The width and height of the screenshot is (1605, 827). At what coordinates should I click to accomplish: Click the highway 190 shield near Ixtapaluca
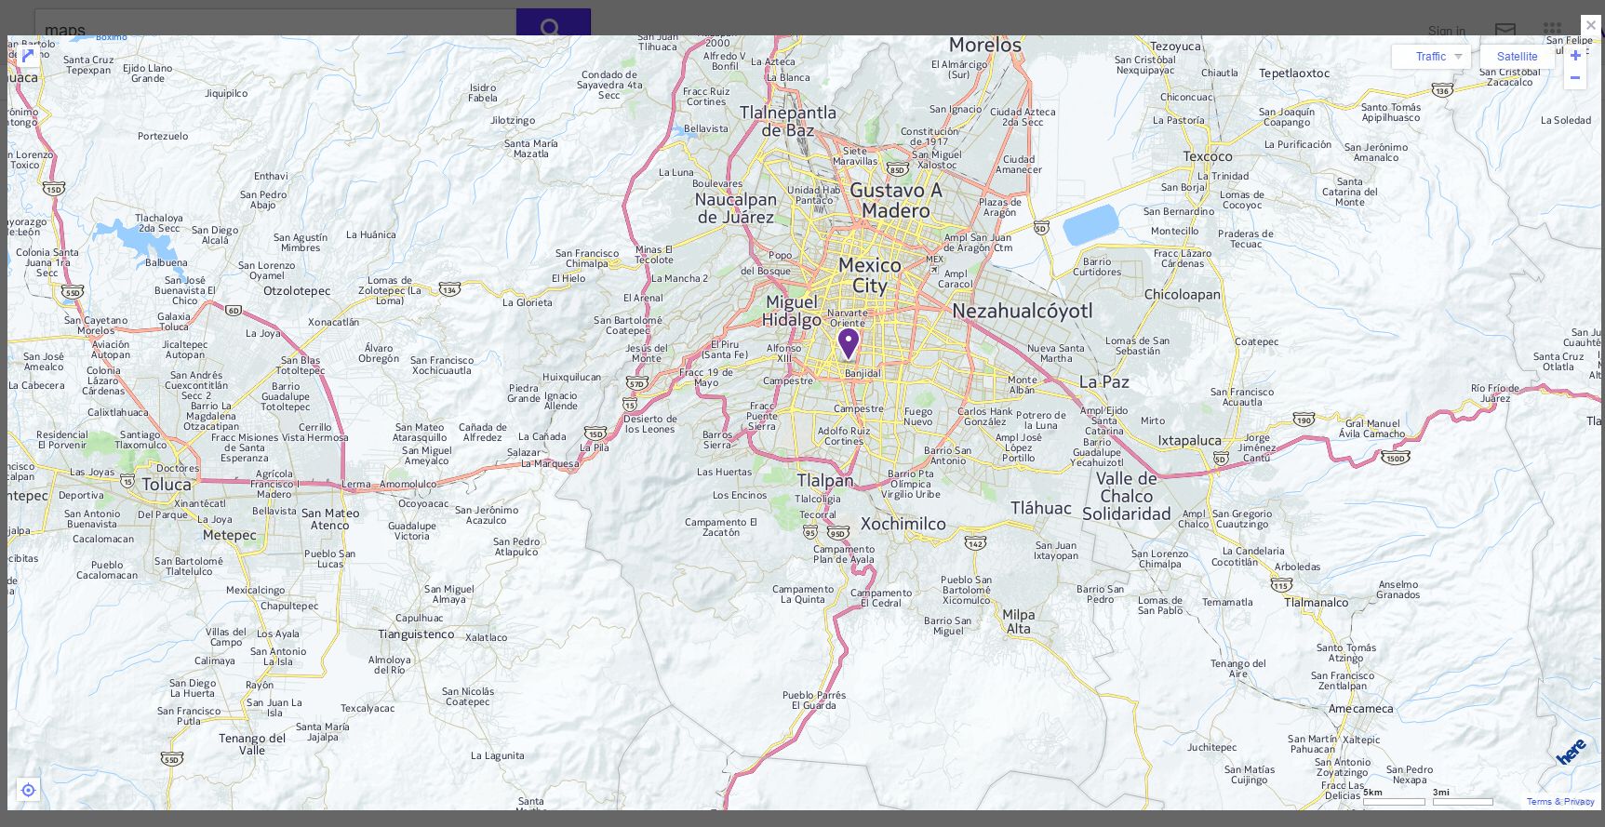1304,420
